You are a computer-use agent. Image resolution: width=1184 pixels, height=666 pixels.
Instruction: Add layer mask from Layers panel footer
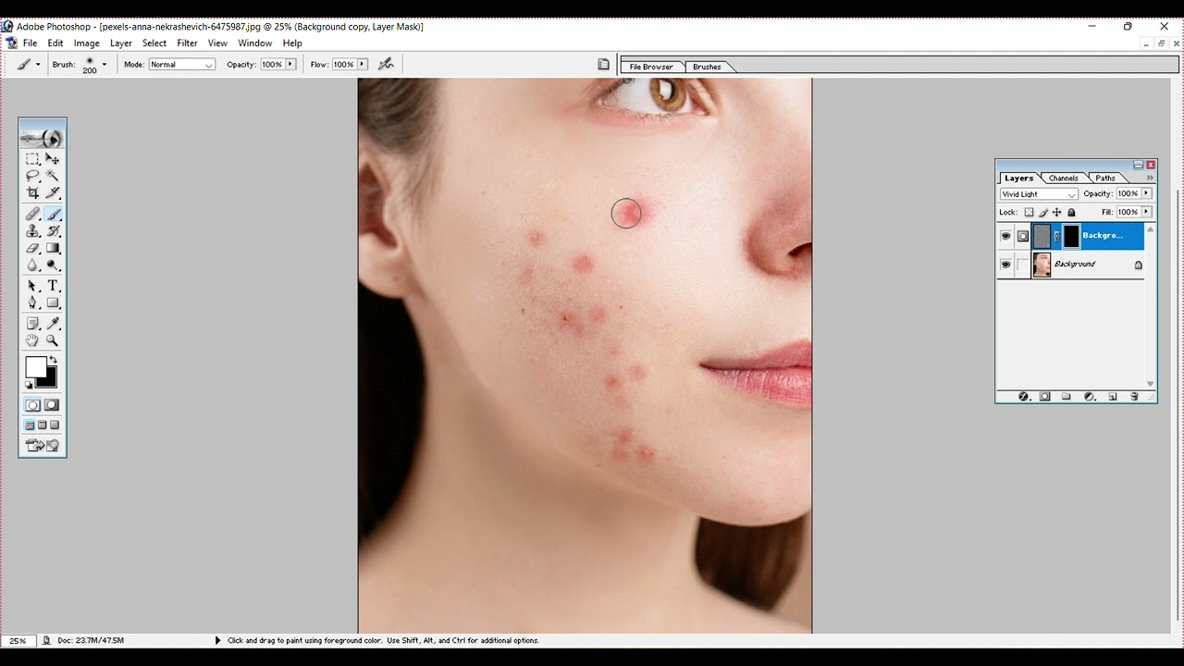[1045, 397]
